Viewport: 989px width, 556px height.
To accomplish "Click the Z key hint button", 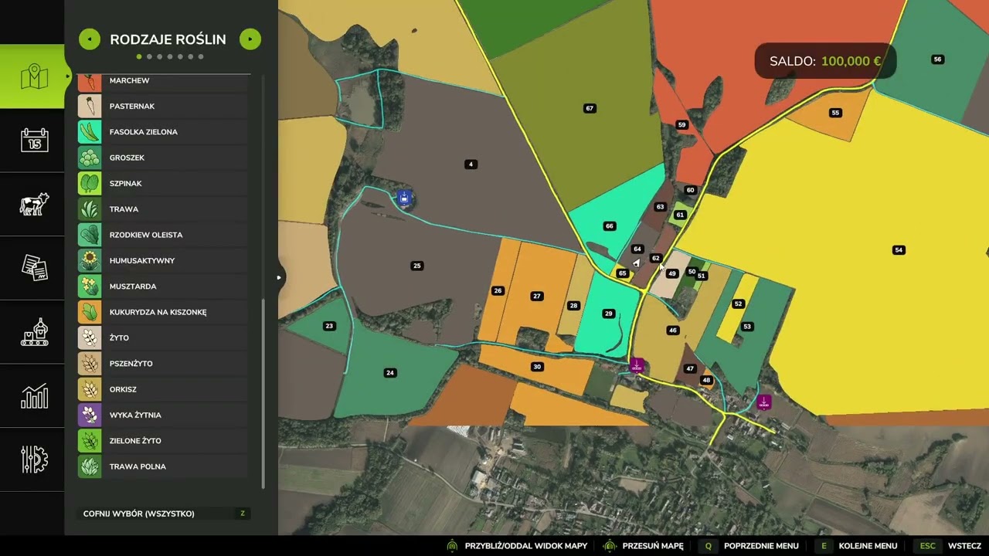I will pos(243,514).
